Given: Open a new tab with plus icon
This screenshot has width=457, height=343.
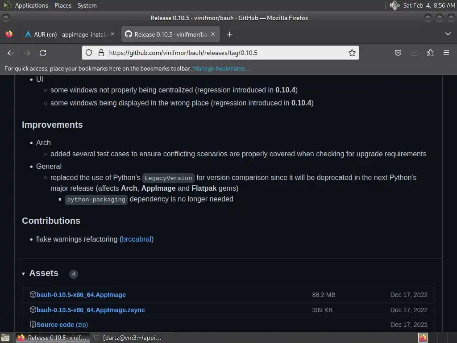Looking at the screenshot, I should point(230,34).
